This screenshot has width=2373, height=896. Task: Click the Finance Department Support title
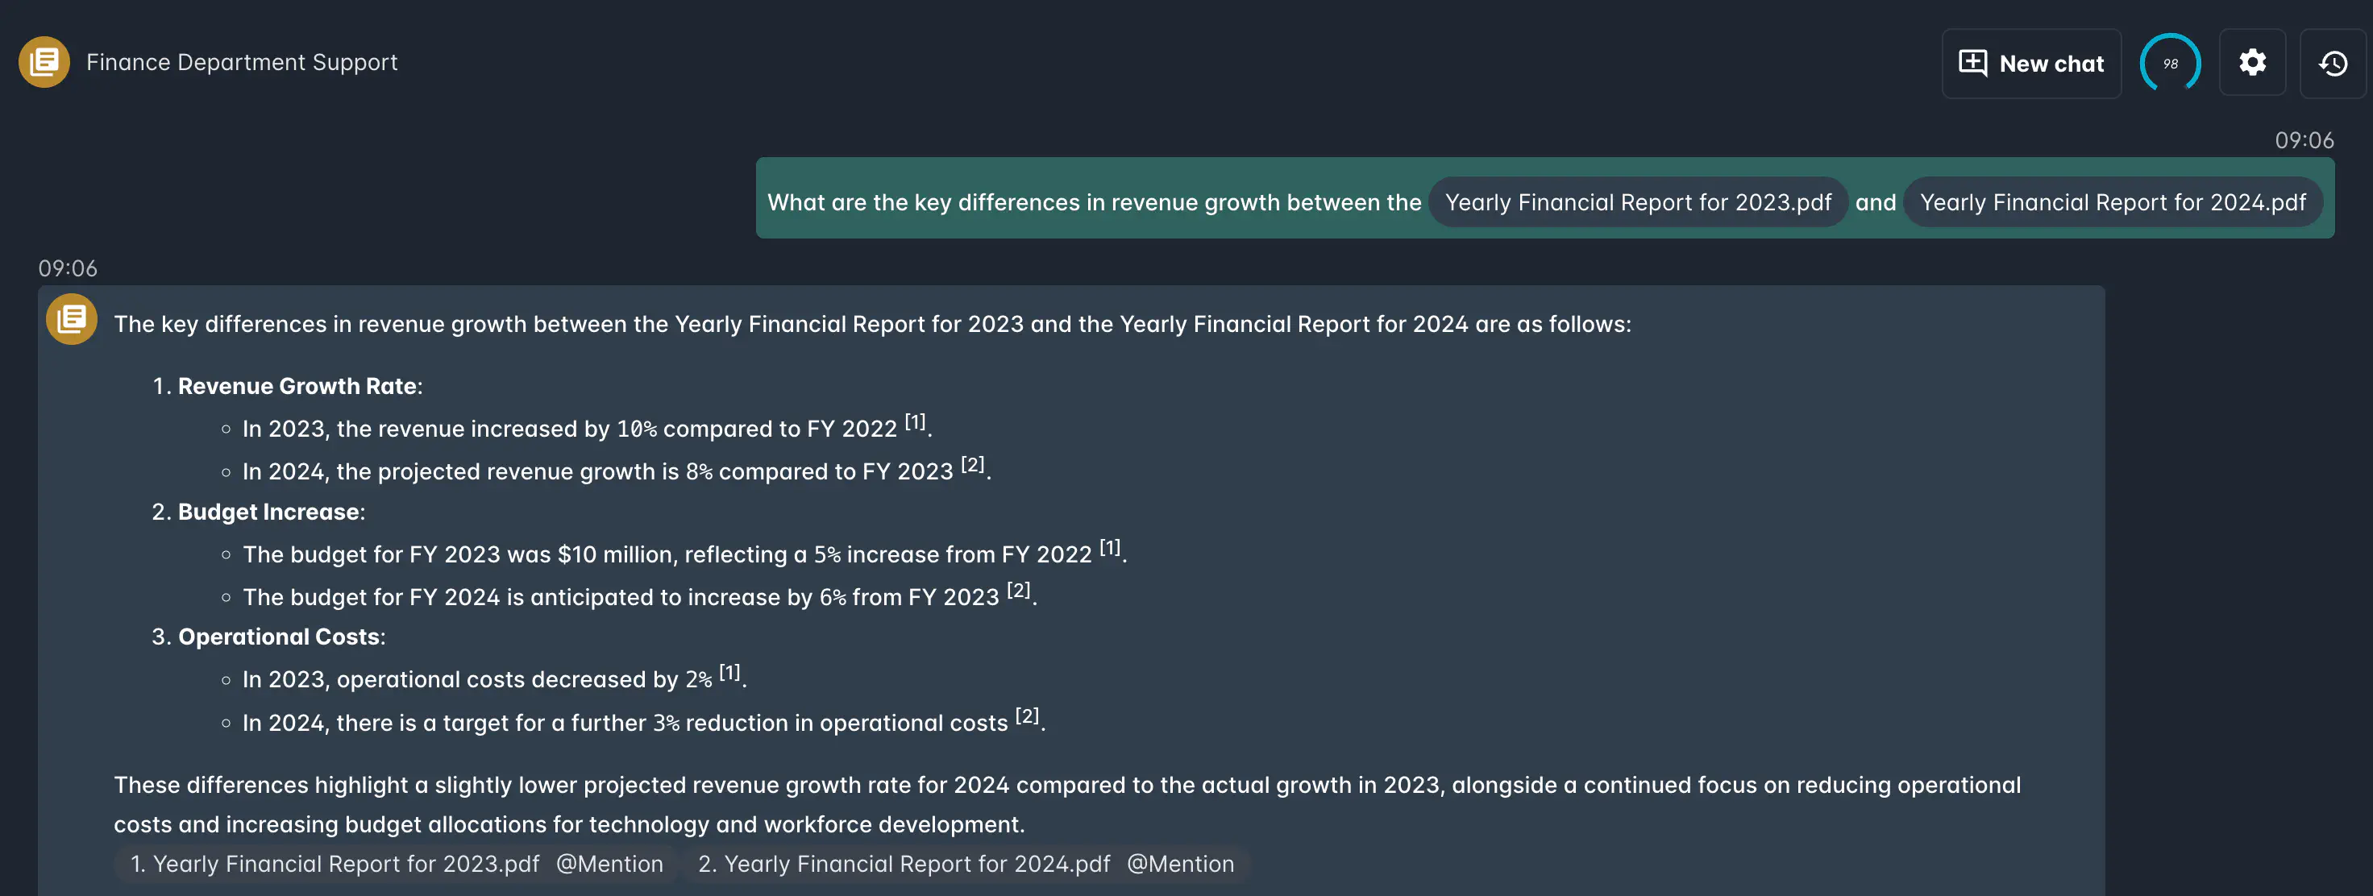(243, 63)
